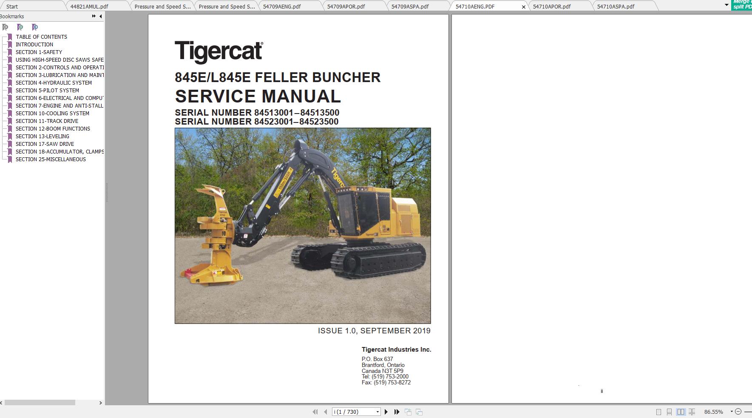
Task: Click the zoom out minus button
Action: (x=738, y=412)
